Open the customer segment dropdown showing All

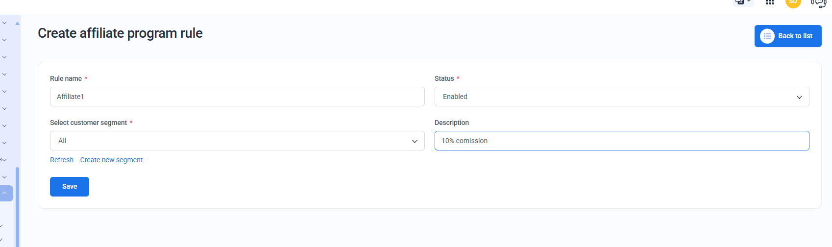[x=237, y=141]
